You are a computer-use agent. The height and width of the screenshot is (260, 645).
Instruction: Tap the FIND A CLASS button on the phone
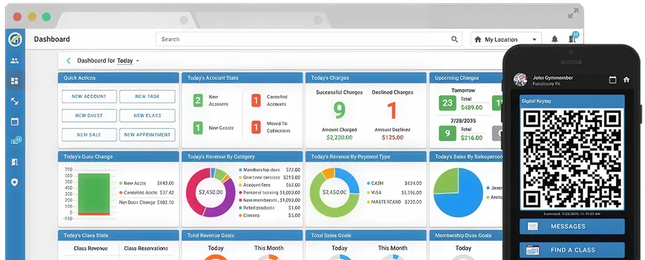click(x=572, y=250)
